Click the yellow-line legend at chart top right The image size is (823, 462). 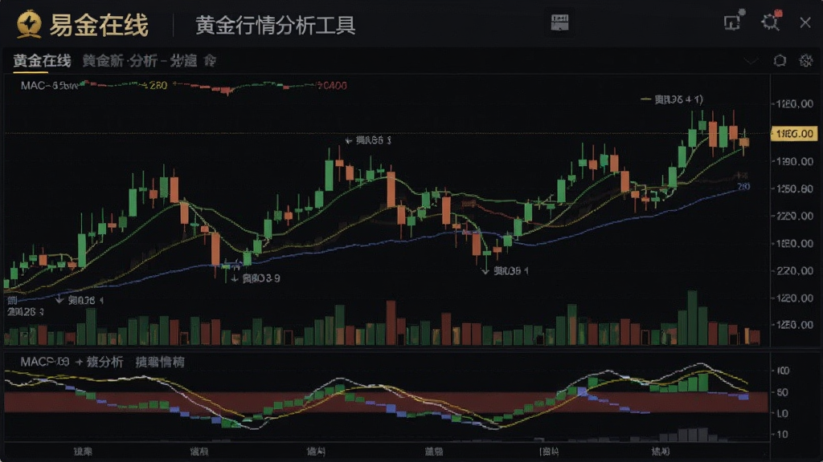tap(673, 99)
